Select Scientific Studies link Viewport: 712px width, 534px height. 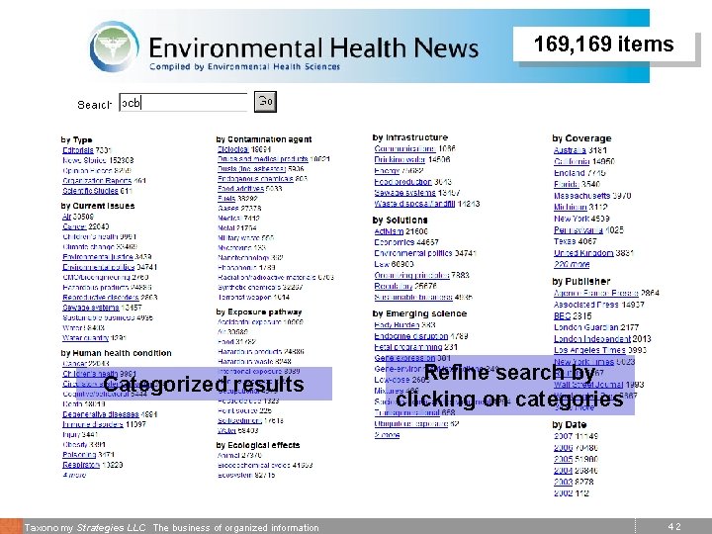[90, 191]
